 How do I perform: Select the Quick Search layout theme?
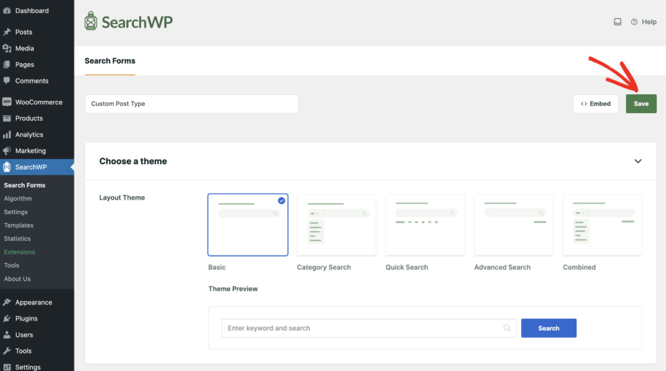(x=425, y=225)
